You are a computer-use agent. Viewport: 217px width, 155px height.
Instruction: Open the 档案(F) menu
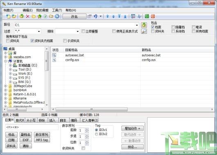[x=8, y=10]
